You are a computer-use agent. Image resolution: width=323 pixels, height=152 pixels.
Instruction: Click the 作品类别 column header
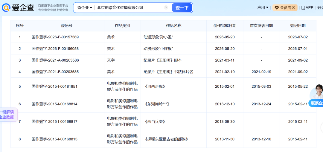click(122, 26)
